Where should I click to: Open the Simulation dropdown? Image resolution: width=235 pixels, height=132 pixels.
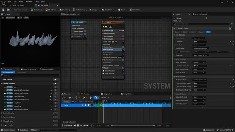coord(108,10)
